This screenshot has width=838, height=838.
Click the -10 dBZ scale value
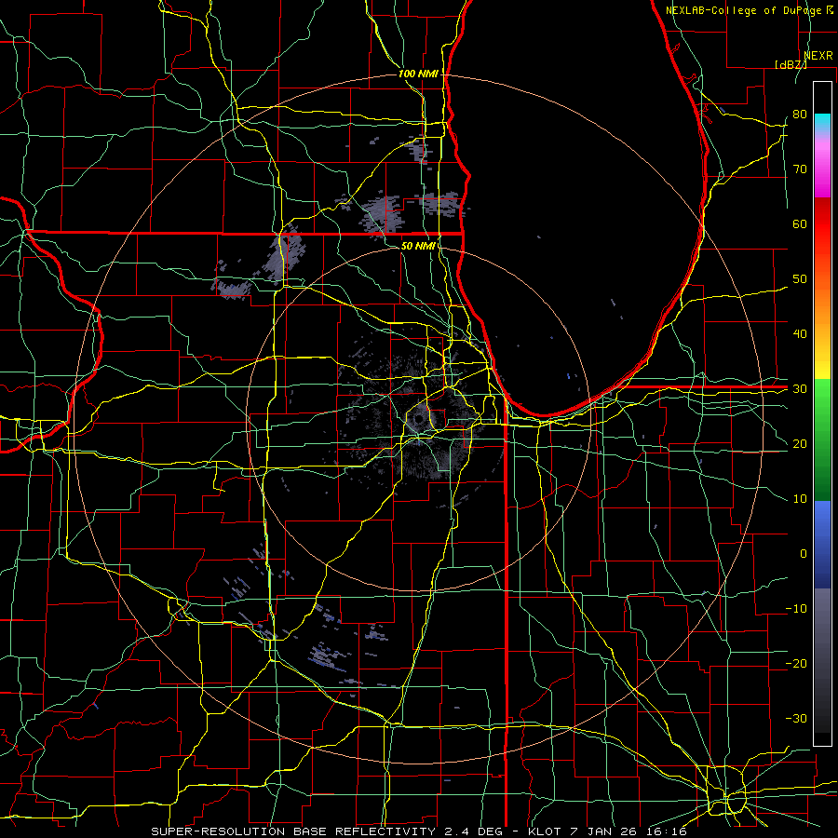pyautogui.click(x=796, y=609)
